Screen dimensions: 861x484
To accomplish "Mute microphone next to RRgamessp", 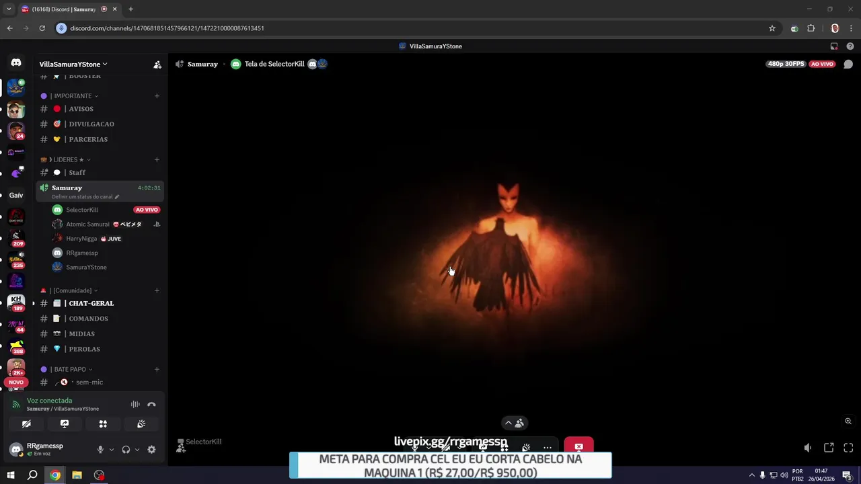I will (x=100, y=450).
